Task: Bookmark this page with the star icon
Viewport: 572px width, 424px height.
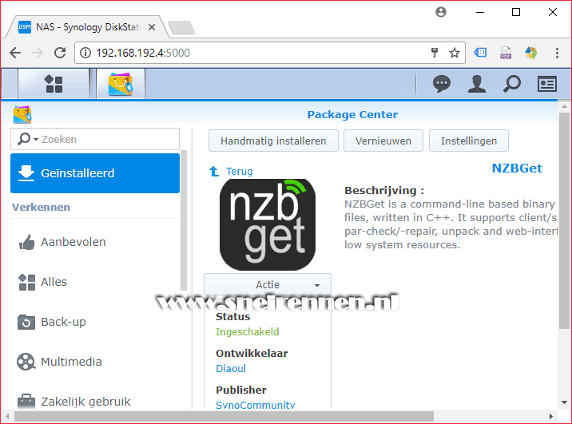Action: (455, 53)
